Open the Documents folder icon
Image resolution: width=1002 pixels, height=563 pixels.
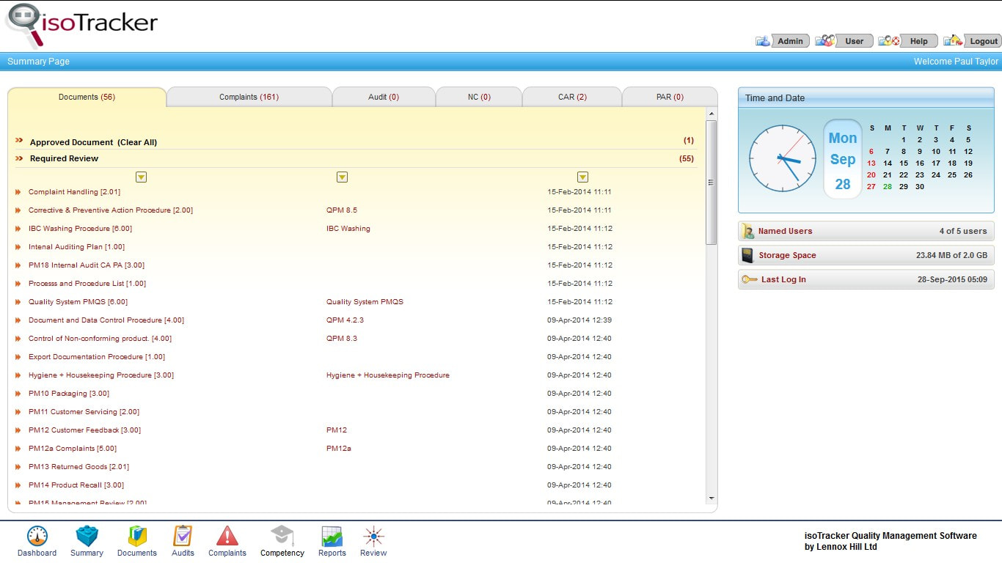pos(137,536)
